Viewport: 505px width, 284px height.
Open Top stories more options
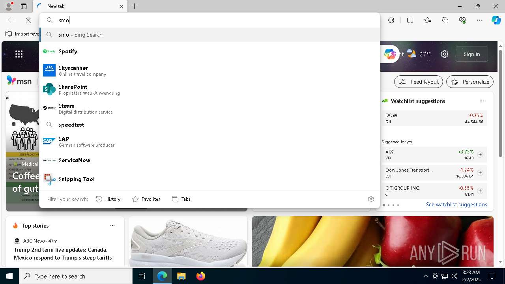[x=112, y=226]
